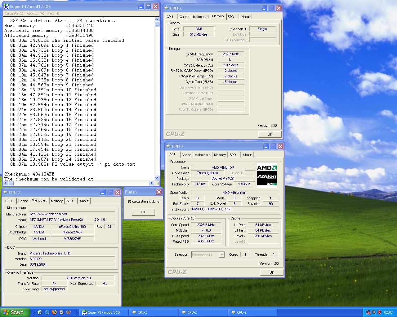The height and width of the screenshot is (317, 397).
Task: Click OK in the CPU-Z Memory window
Action: tap(270, 134)
